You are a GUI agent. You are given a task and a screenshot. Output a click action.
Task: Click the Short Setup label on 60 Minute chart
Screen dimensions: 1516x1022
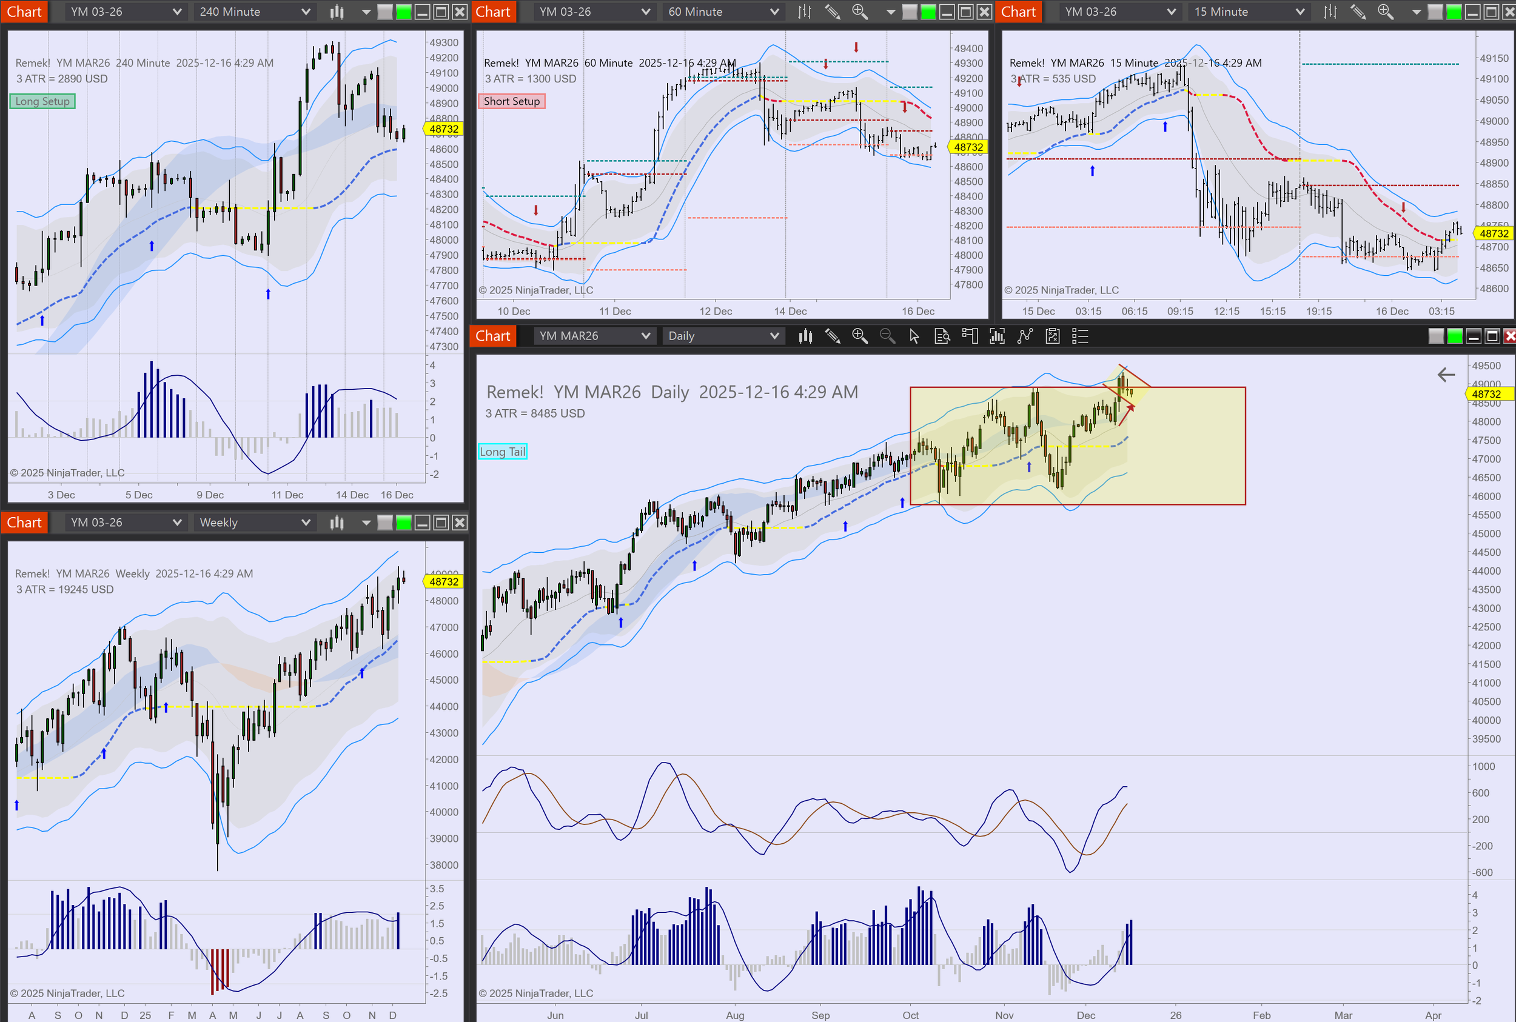coord(512,101)
